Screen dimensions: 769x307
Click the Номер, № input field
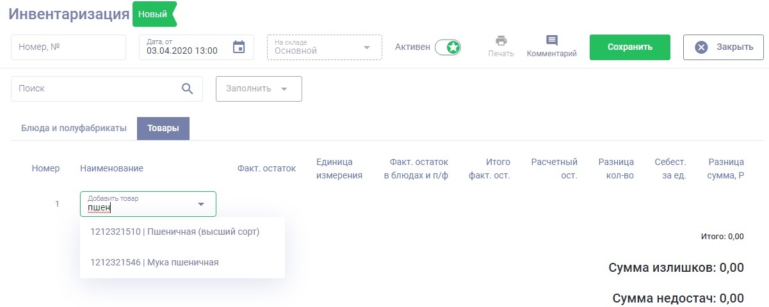pos(69,47)
